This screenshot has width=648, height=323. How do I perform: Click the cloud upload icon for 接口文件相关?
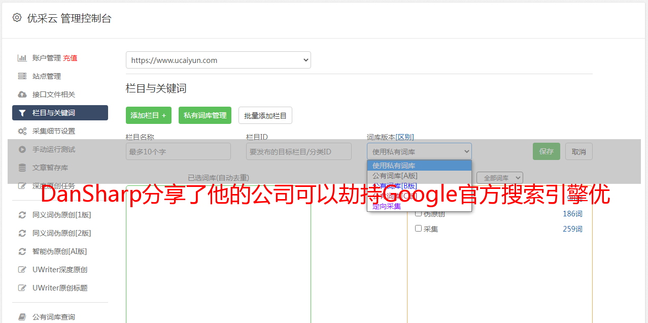tap(22, 94)
